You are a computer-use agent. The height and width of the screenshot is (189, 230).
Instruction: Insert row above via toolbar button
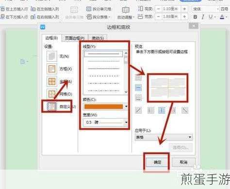coord(14,9)
